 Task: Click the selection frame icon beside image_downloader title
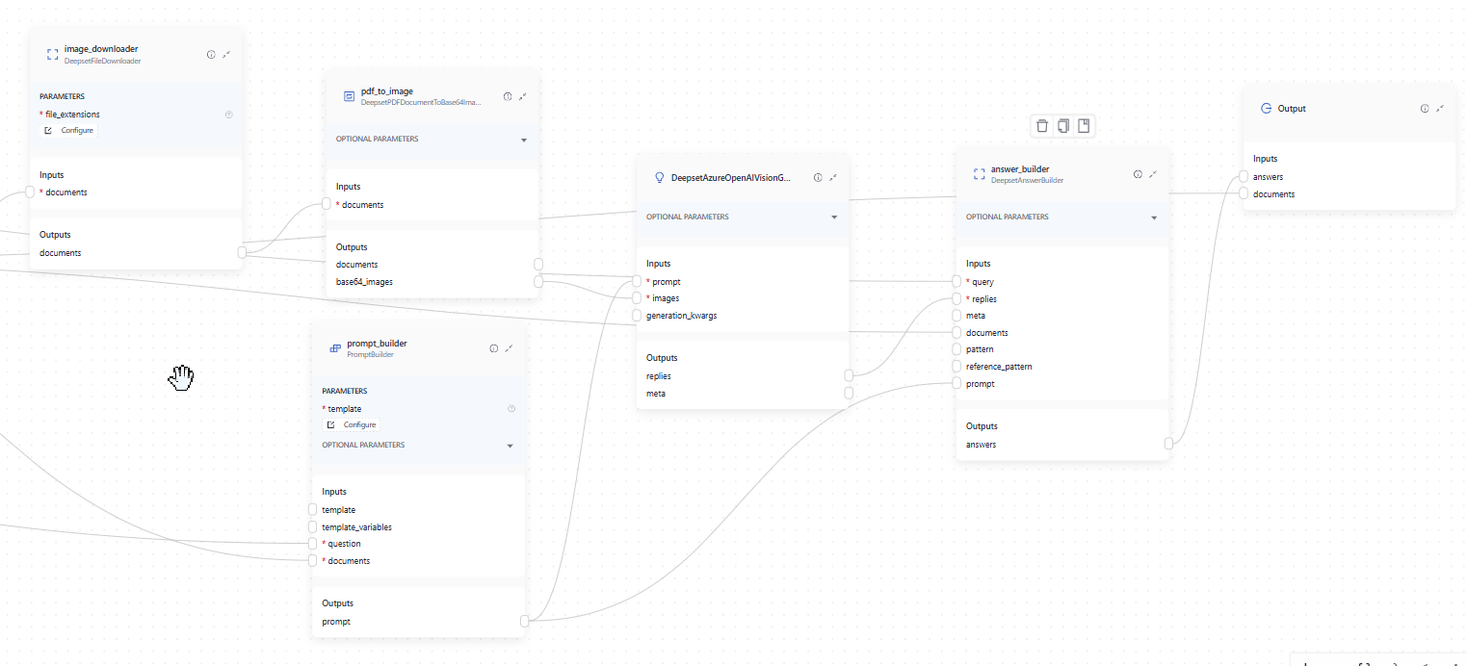(x=52, y=53)
